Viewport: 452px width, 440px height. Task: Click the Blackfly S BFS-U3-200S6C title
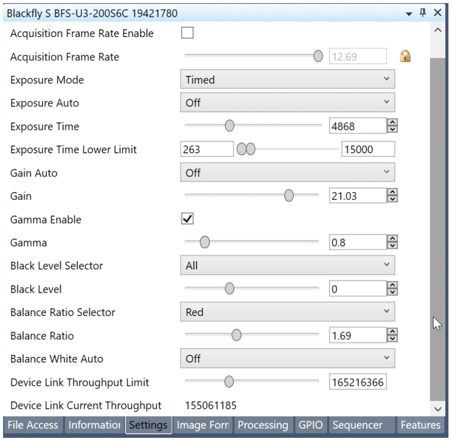pos(92,13)
